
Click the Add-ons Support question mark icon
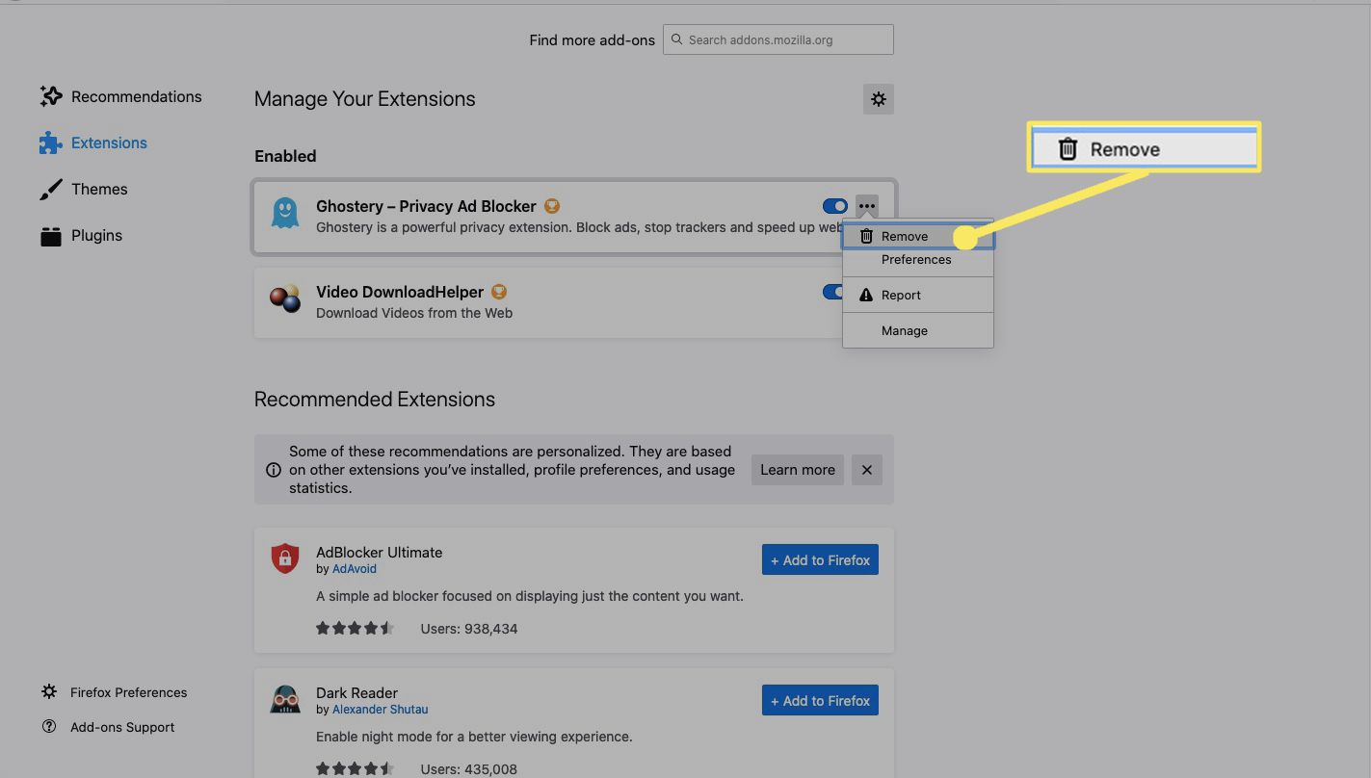(x=49, y=726)
